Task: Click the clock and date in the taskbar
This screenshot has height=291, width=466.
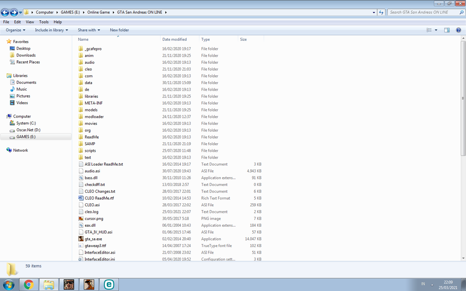Action: (449, 284)
